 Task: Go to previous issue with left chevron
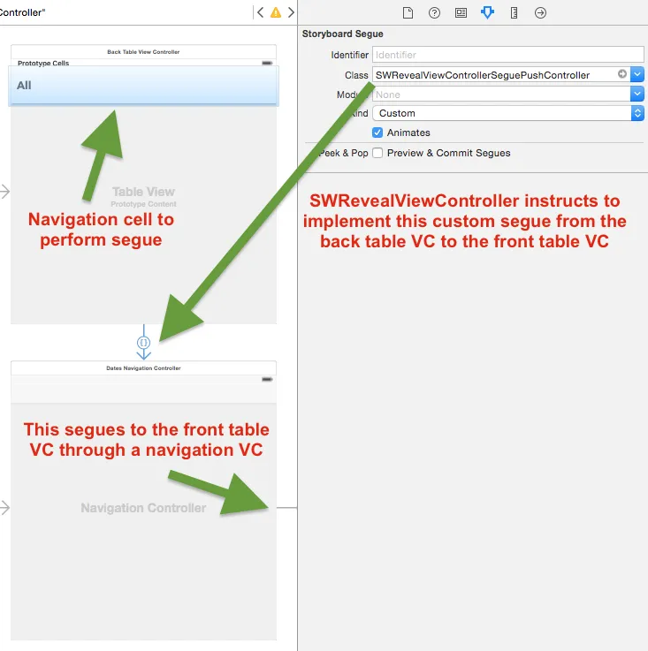tap(260, 12)
